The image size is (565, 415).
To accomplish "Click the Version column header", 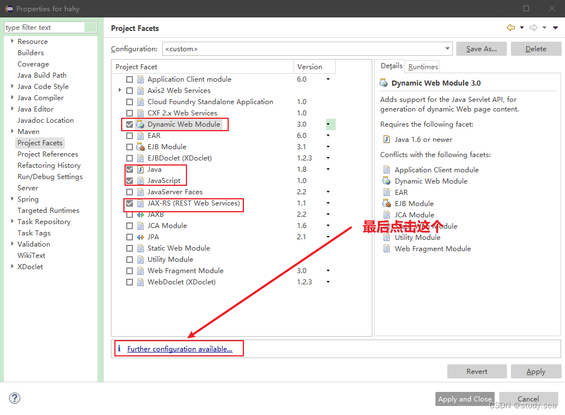I will click(x=314, y=66).
